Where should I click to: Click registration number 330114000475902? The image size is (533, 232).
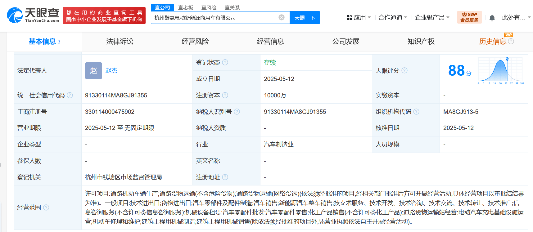[110, 112]
